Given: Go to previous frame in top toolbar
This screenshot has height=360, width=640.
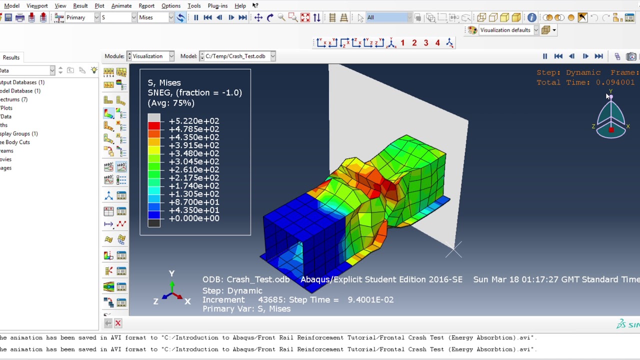Looking at the screenshot, I should tap(219, 17).
